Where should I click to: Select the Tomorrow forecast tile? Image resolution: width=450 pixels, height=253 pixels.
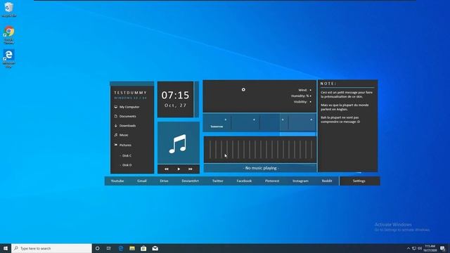[x=217, y=123]
